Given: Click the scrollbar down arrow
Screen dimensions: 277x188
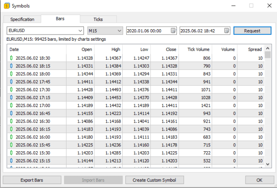Looking at the screenshot, I should point(268,164).
